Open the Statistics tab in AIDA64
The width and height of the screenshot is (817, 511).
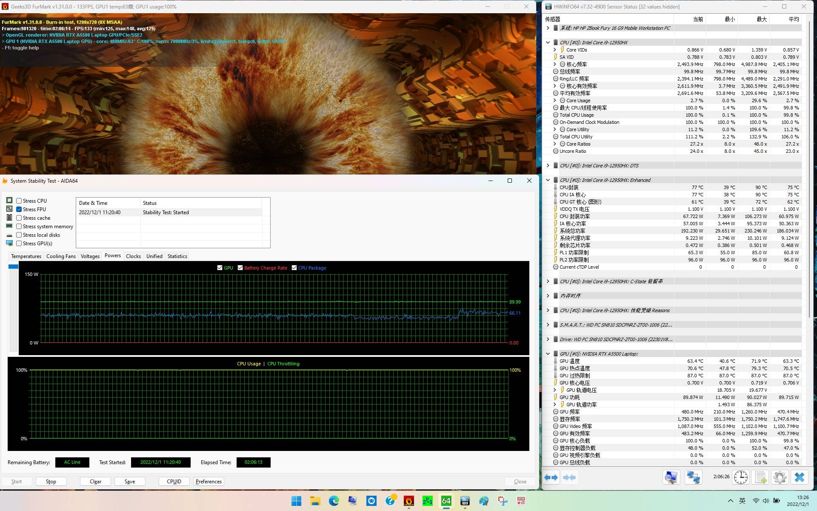[x=177, y=256]
